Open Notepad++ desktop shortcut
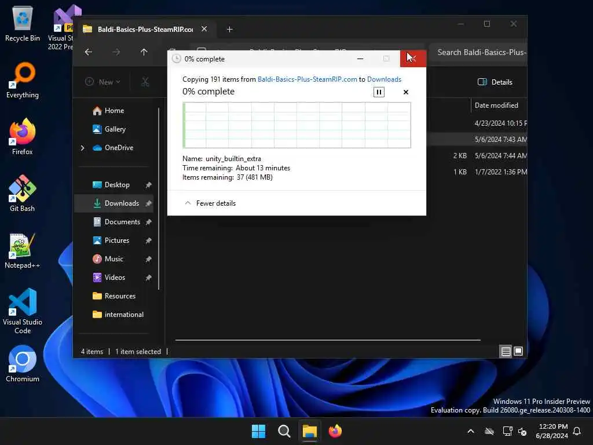Viewport: 593px width, 445px height. click(x=23, y=250)
